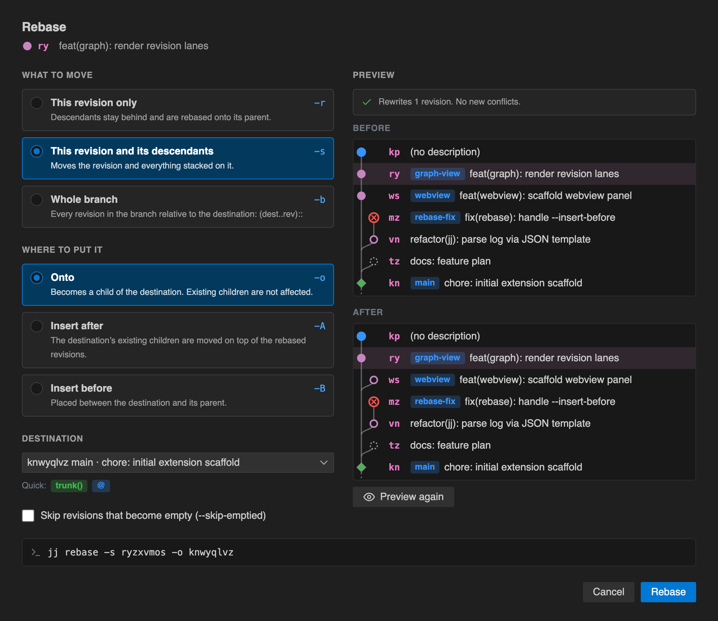Click the dotted tz node in After graph
This screenshot has height=621, width=718.
tap(374, 445)
